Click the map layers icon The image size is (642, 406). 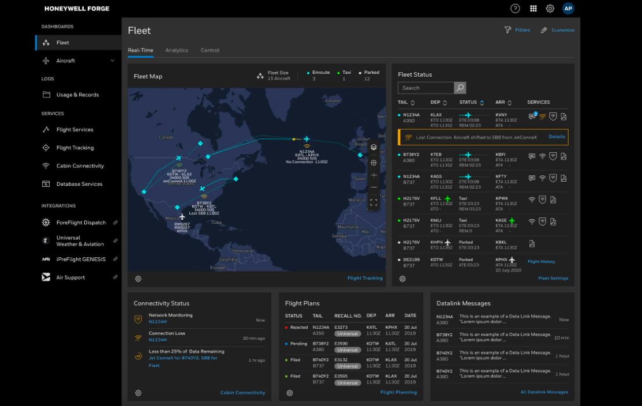point(374,147)
